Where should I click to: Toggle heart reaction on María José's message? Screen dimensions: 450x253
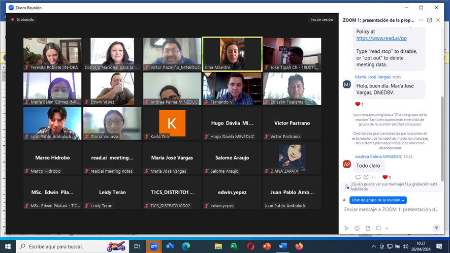click(x=359, y=104)
